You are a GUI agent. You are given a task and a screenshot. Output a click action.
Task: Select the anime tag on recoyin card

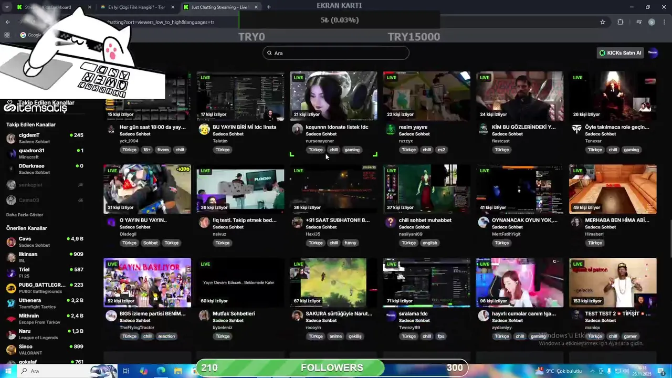[335, 336]
